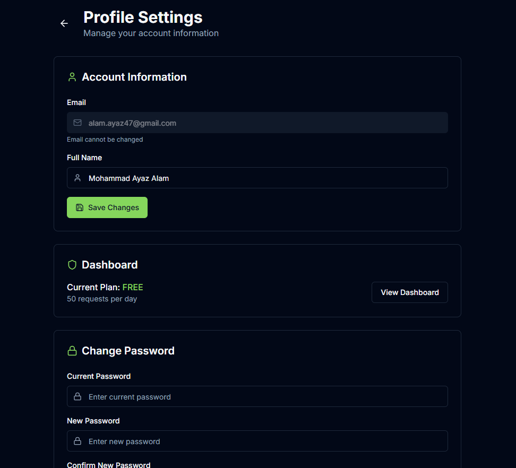This screenshot has height=468, width=516.
Task: Select the Enter current password field
Action: tap(257, 396)
